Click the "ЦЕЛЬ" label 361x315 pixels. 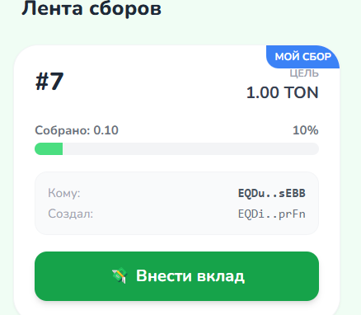tap(304, 73)
